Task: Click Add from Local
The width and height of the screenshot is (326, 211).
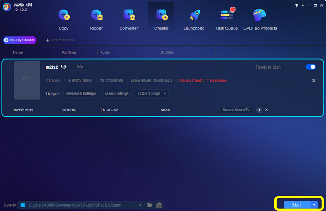Action: click(60, 40)
